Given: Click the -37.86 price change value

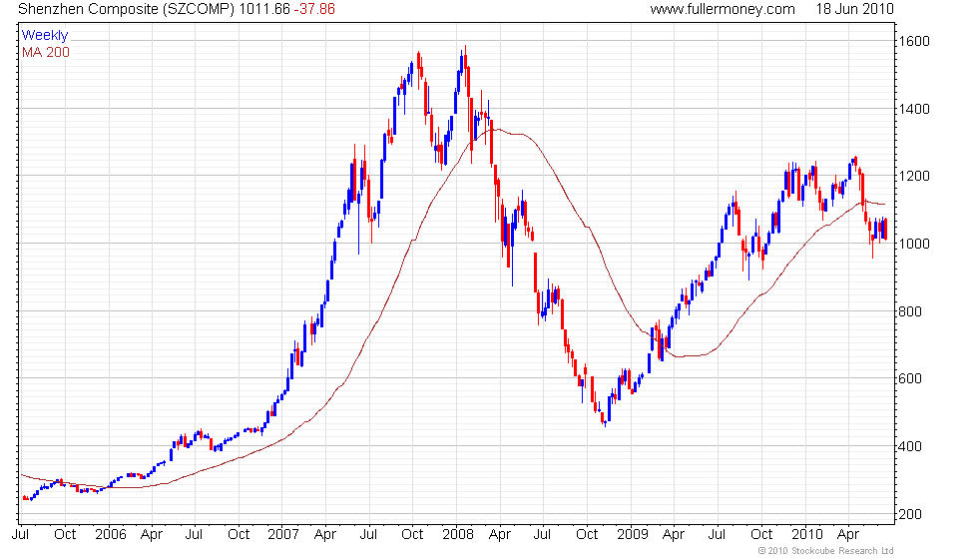Looking at the screenshot, I should click(x=314, y=9).
